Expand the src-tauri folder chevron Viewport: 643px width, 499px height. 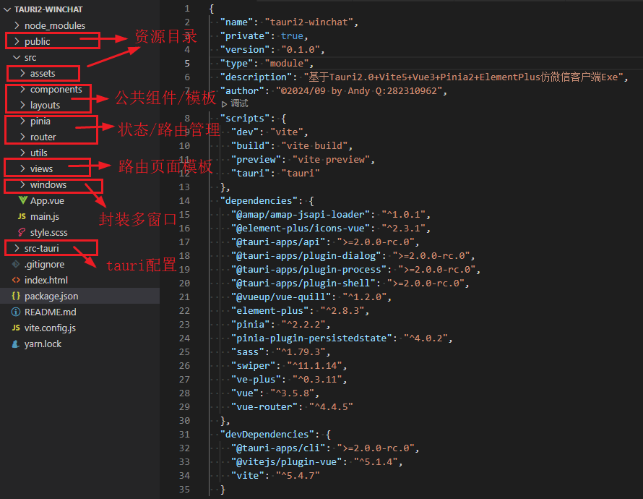(17, 248)
